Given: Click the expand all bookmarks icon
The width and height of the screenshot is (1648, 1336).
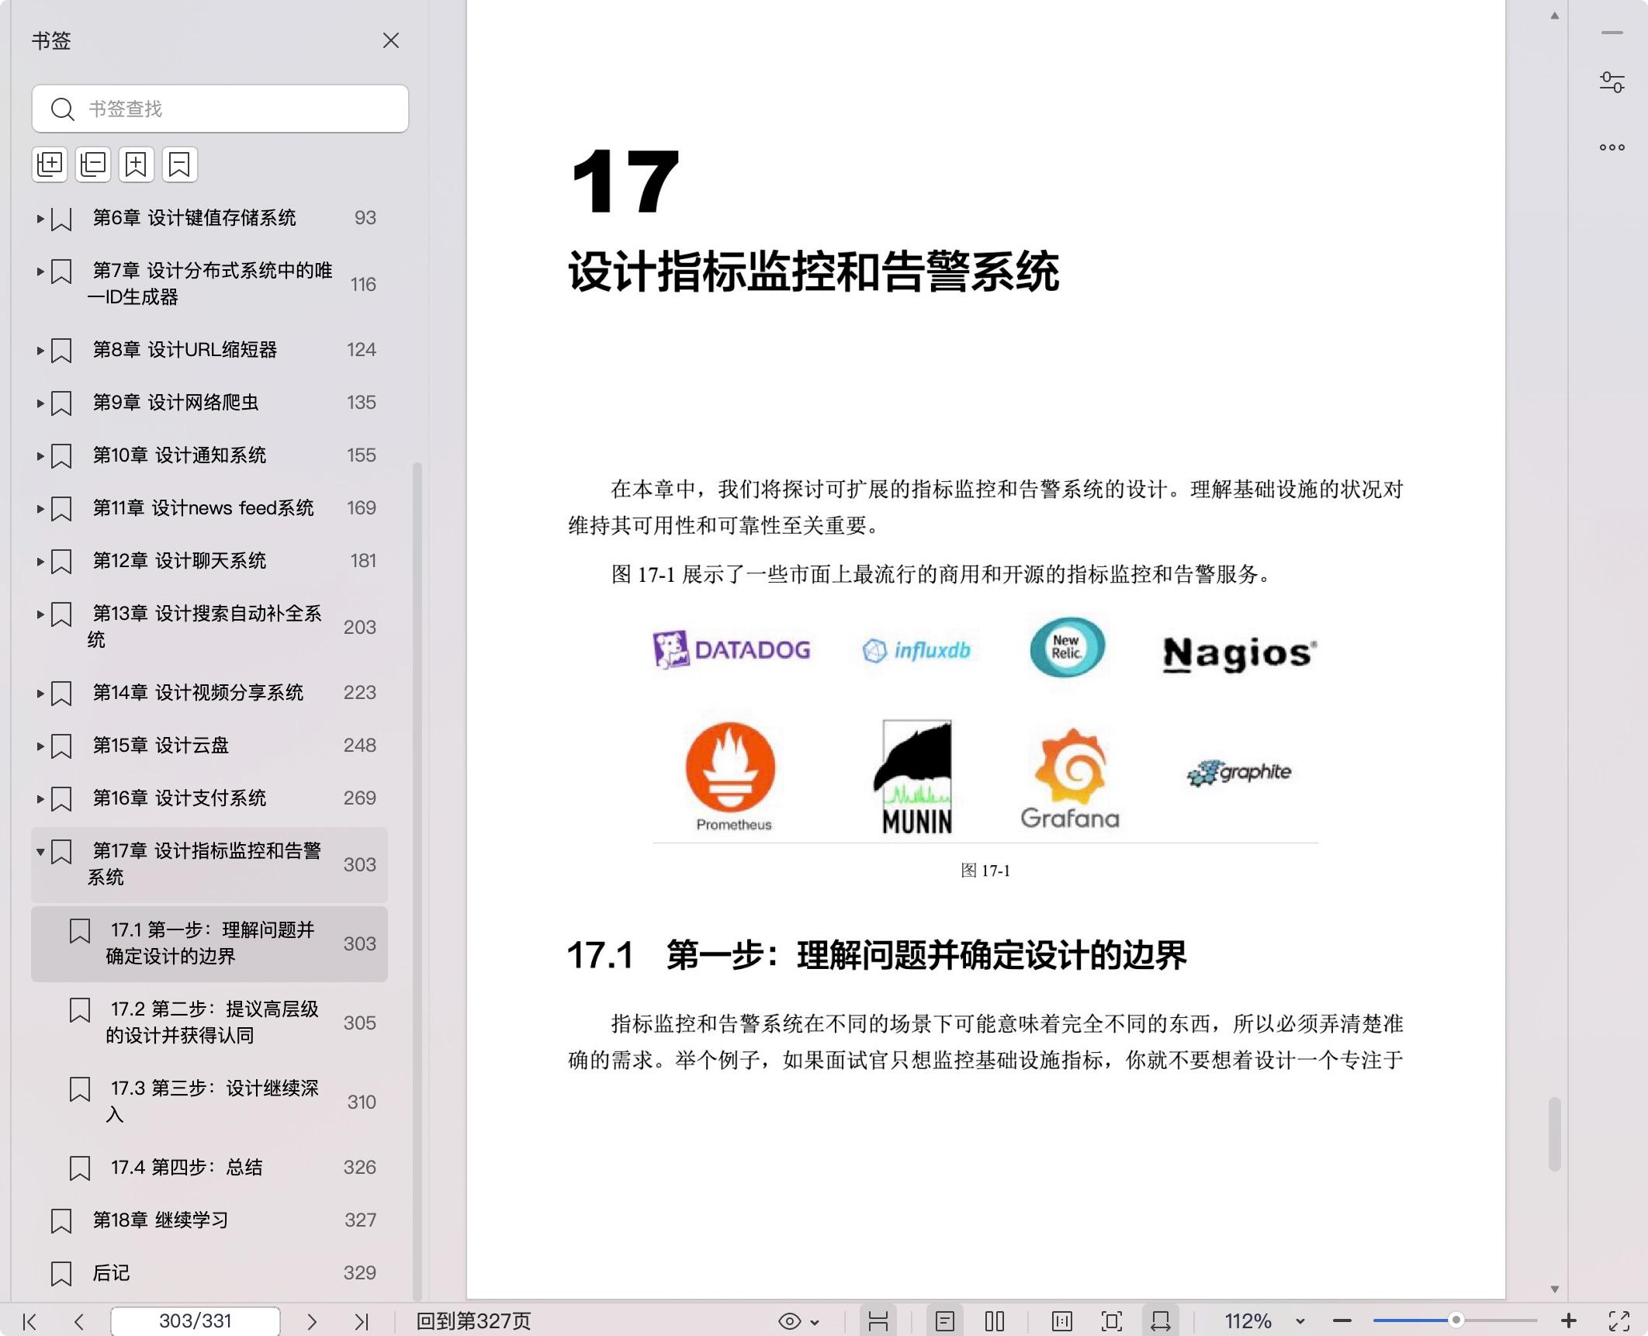Looking at the screenshot, I should pos(50,164).
